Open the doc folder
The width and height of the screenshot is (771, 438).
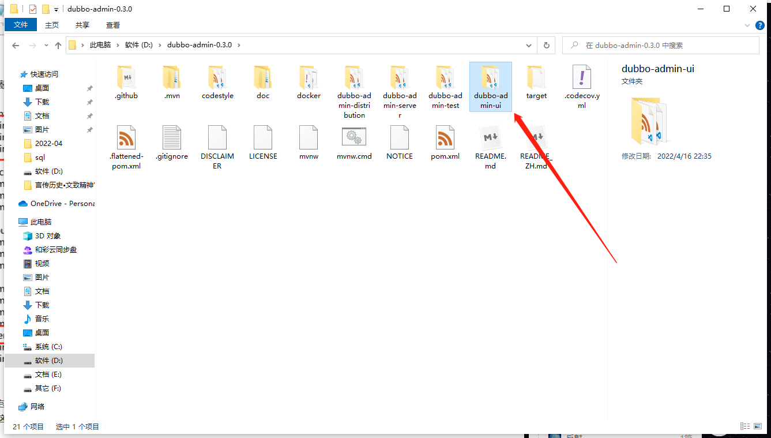point(263,83)
